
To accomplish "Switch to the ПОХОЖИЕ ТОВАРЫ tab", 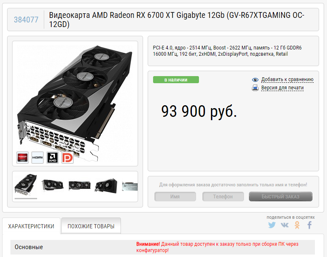I will 91,226.
